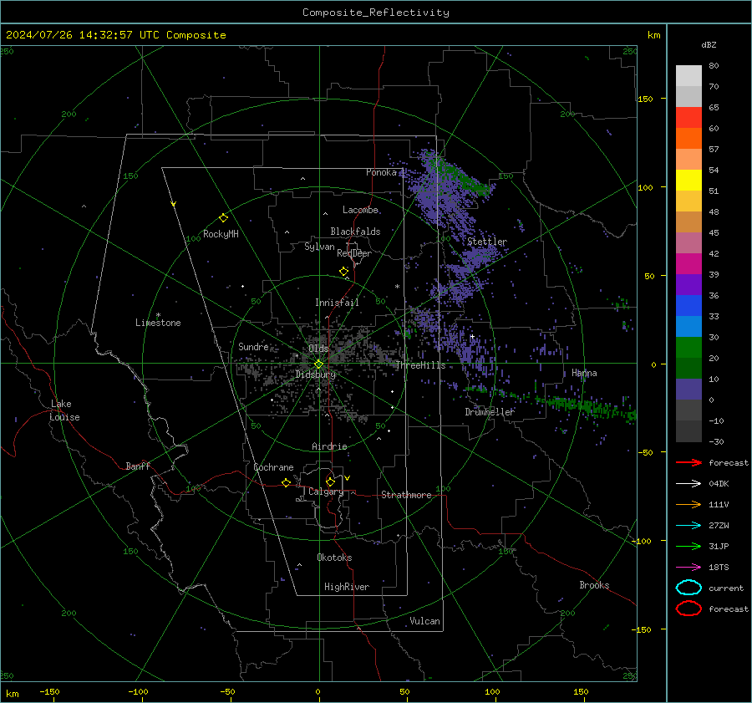Click the white 04DK arrow icon
This screenshot has height=703, width=752.
coord(688,484)
